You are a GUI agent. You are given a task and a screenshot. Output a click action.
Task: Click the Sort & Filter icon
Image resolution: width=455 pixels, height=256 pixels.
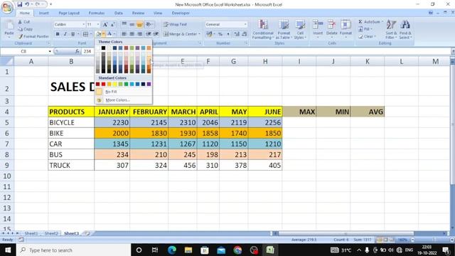(391, 26)
